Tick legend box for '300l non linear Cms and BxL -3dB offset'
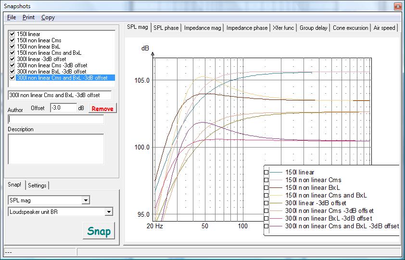The image size is (405, 260). coord(266,226)
